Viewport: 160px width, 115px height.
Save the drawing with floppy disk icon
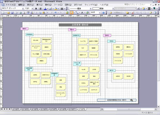tap(12, 13)
